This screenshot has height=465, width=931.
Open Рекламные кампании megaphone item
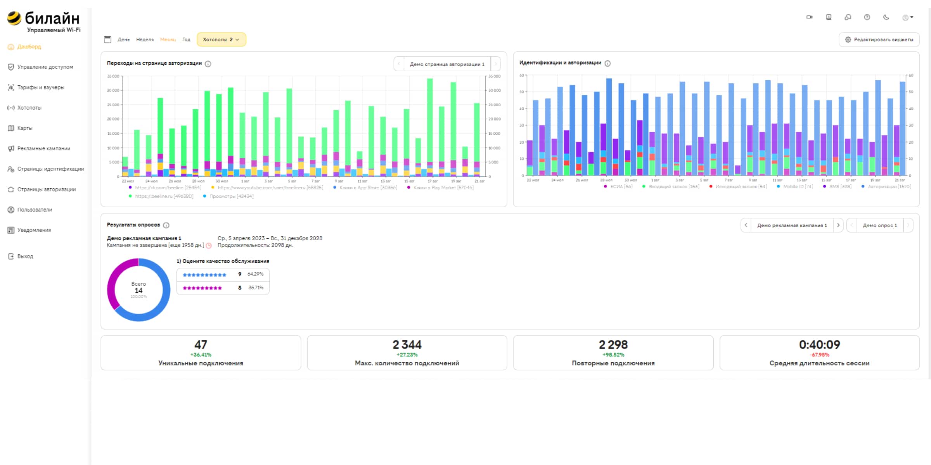click(x=39, y=148)
